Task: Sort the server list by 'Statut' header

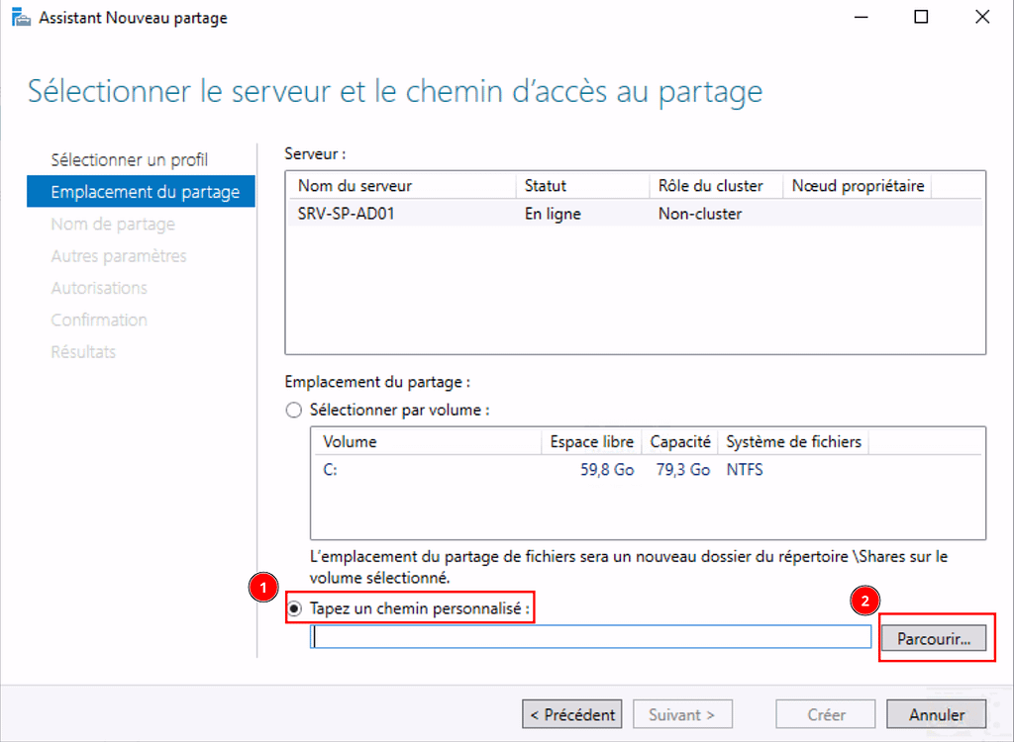Action: pyautogui.click(x=546, y=186)
